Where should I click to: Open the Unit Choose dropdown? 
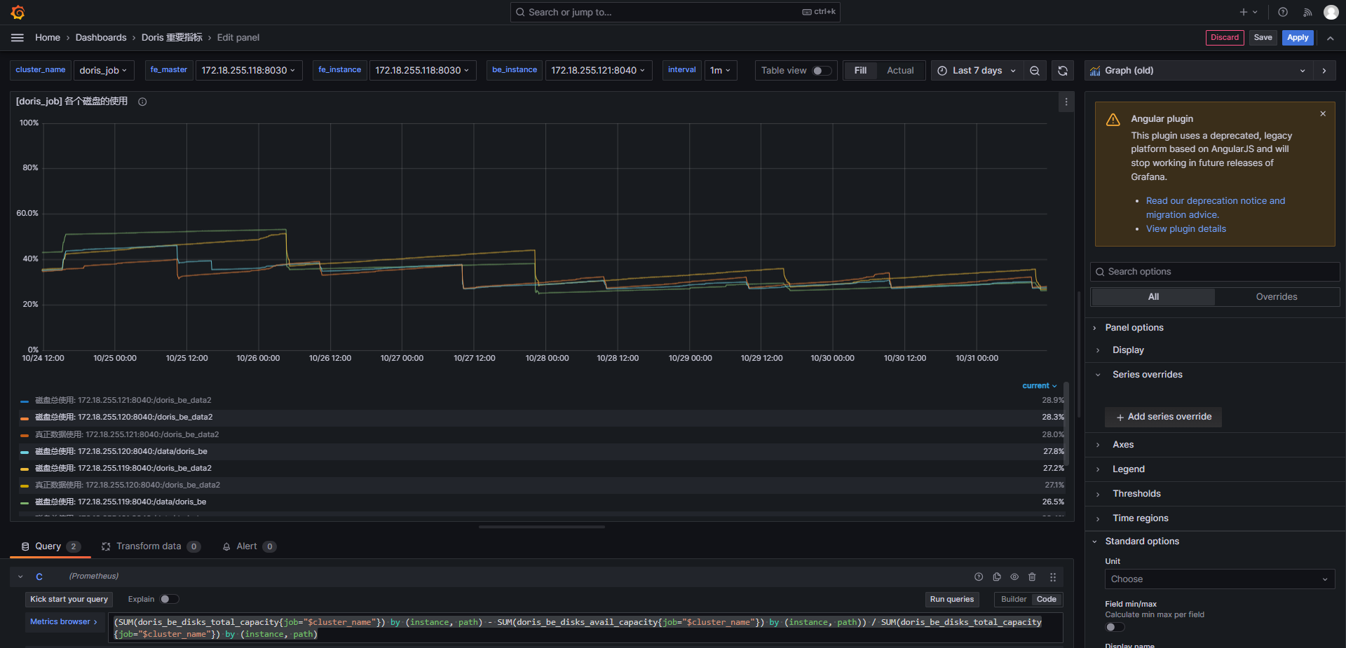click(1220, 579)
